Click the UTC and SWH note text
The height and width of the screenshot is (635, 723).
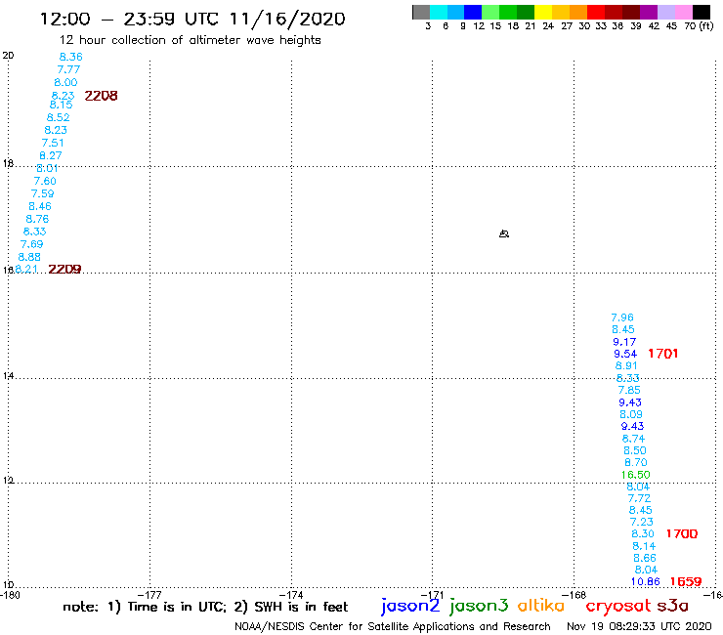(205, 607)
